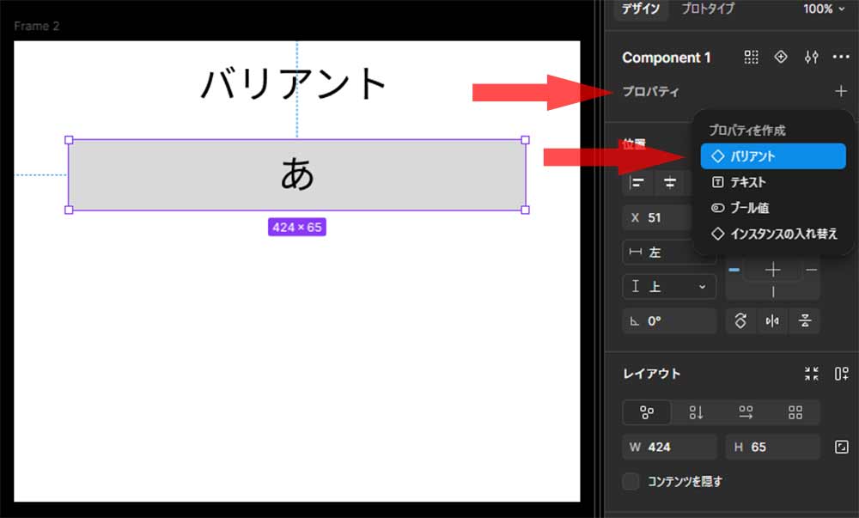
Task: Click the component properties sliders icon
Action: (811, 58)
